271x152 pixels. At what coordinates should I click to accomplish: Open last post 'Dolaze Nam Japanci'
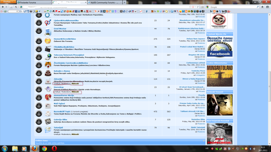[x=196, y=39]
